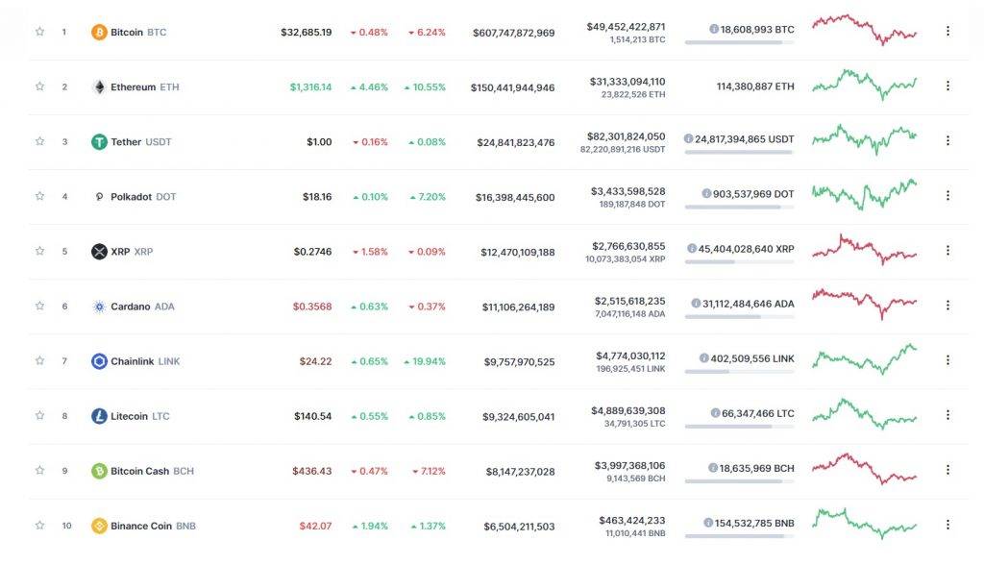This screenshot has height=565, width=984.
Task: Click XRP circulating supply progress bar
Action: click(739, 261)
